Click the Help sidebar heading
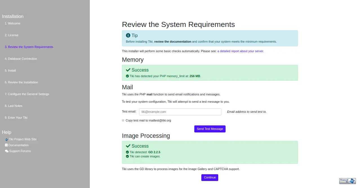The height and width of the screenshot is (188, 361). pos(6,132)
